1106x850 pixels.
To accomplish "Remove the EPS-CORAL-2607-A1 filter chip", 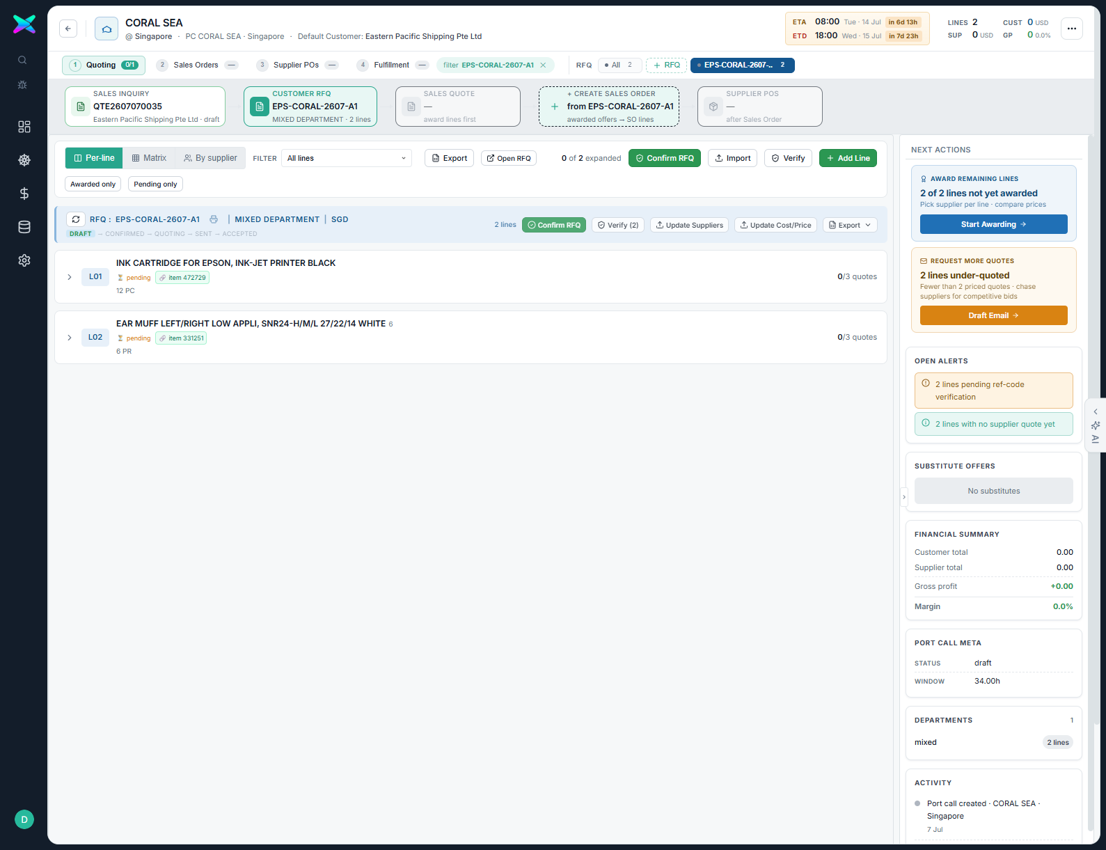I will pyautogui.click(x=543, y=65).
